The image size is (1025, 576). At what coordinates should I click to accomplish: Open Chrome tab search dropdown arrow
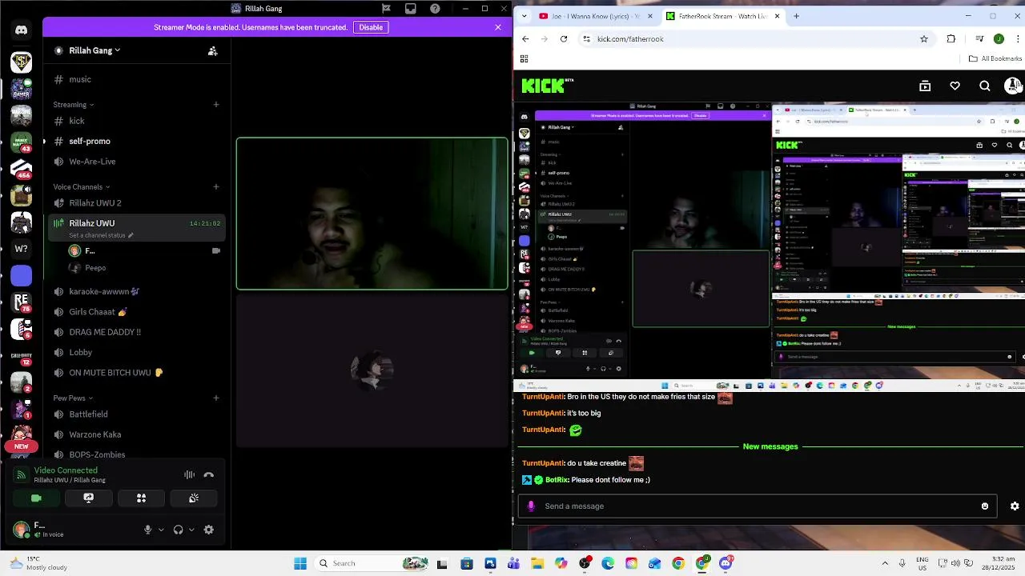point(525,16)
